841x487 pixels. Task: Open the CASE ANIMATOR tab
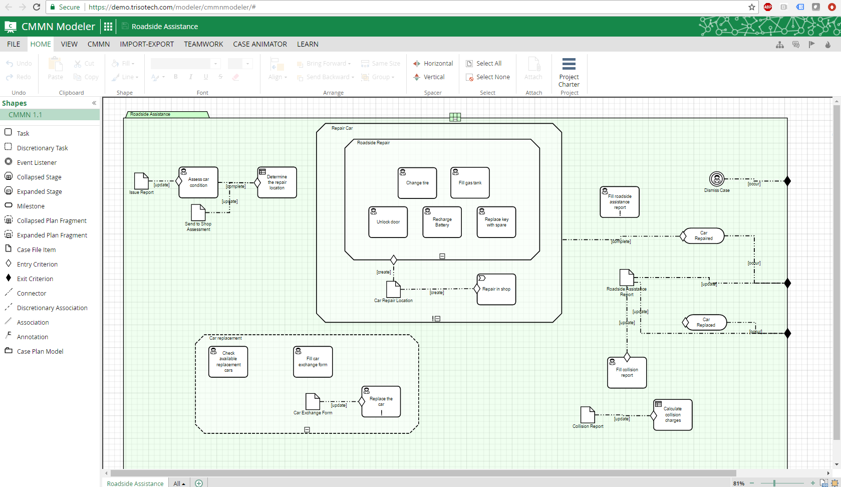(260, 44)
